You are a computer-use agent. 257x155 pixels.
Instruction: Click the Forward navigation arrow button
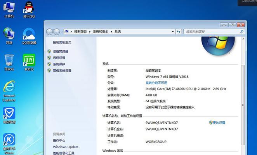pos(57,32)
